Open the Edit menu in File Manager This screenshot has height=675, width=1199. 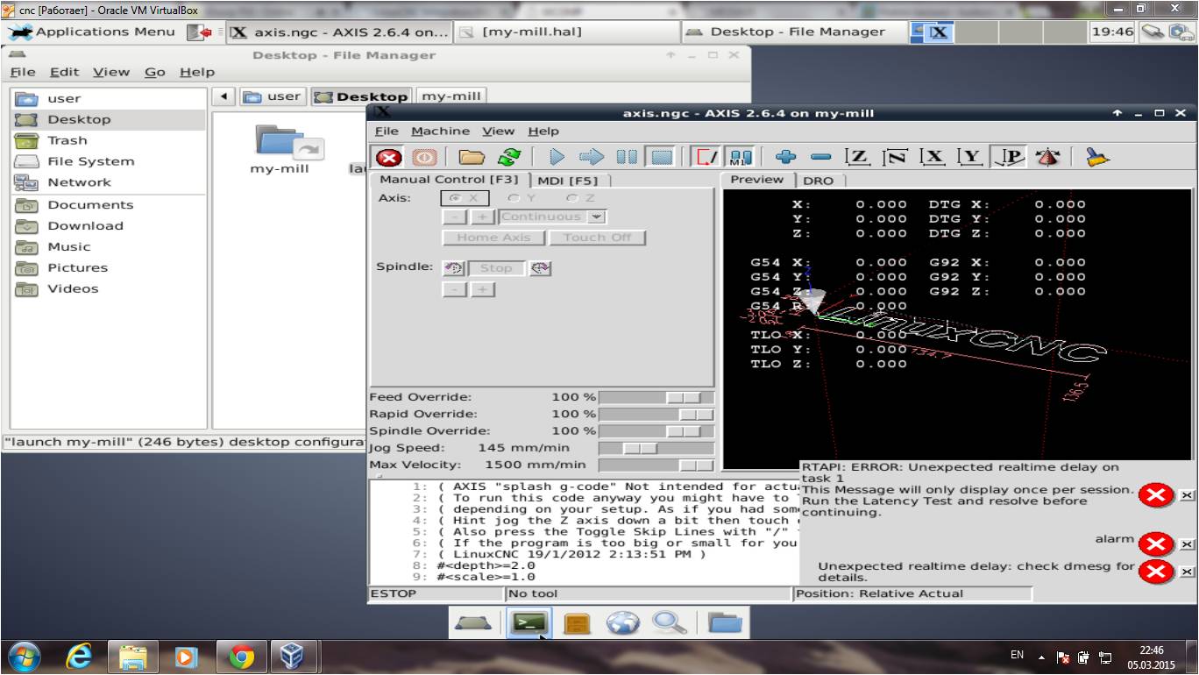click(x=64, y=72)
